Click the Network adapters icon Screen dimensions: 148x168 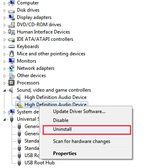coord(12,68)
